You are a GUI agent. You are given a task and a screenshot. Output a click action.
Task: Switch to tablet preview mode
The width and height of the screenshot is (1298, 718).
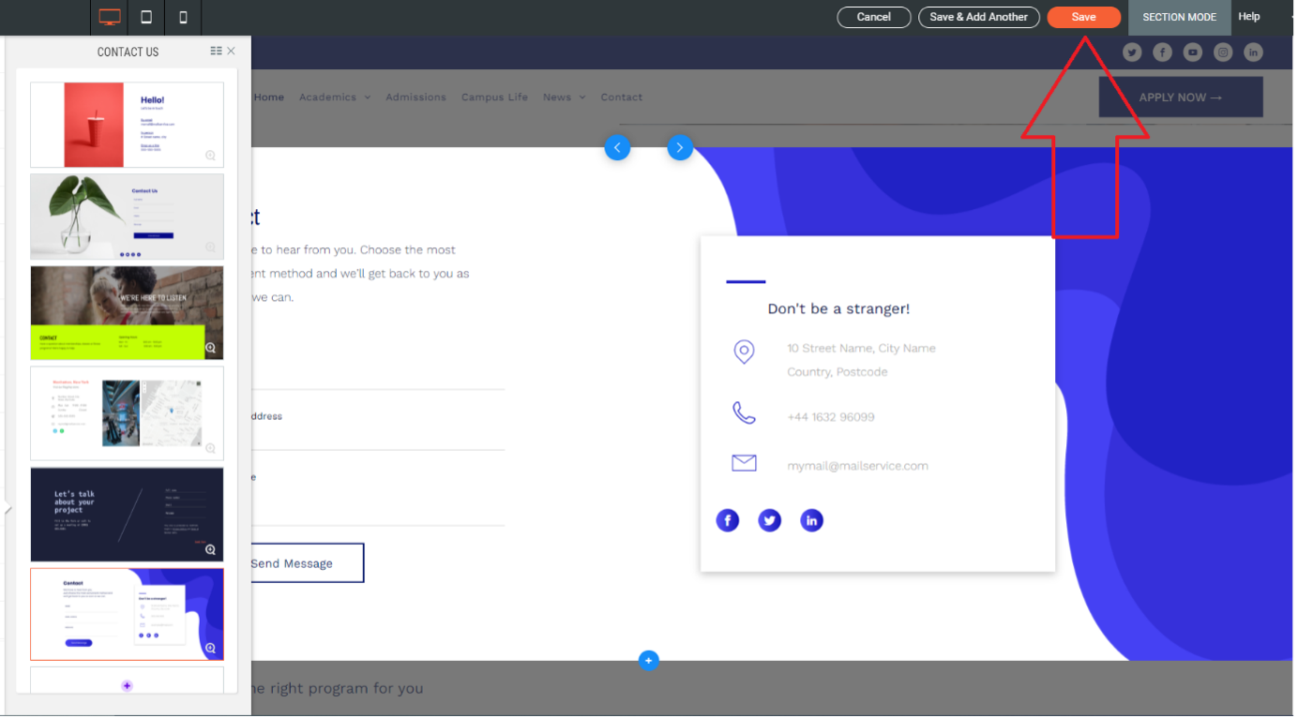coord(145,17)
